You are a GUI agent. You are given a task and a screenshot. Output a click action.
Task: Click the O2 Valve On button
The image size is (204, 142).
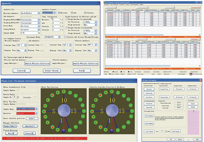(179, 89)
